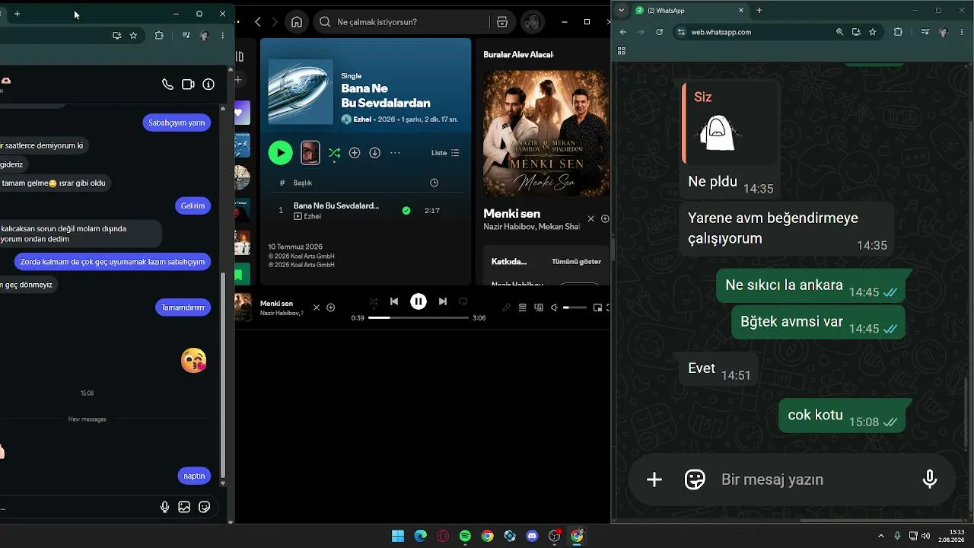This screenshot has height=548, width=974.
Task: Open Spotify from the taskbar
Action: point(466,536)
